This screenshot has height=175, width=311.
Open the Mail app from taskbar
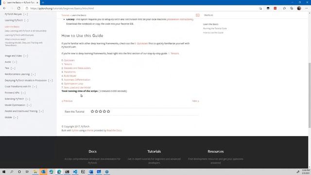[x=99, y=172]
